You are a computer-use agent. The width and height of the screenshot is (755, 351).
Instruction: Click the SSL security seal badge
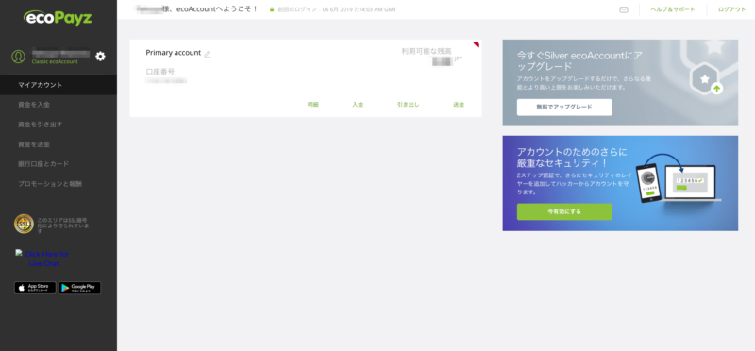pos(24,224)
